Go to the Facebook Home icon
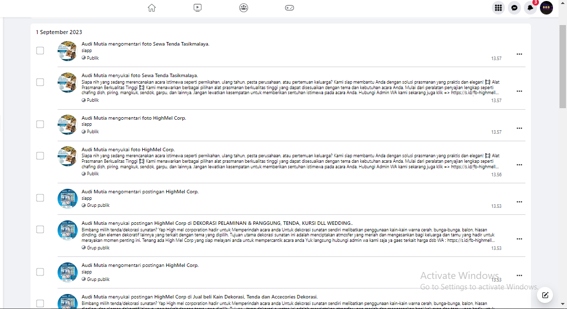Viewport: 567px width, 309px height. point(151,8)
